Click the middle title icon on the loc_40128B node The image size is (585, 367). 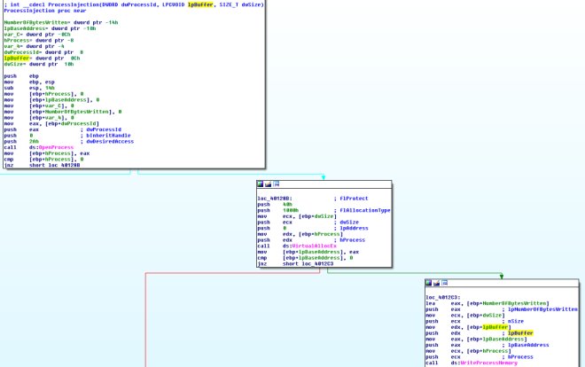(269, 184)
